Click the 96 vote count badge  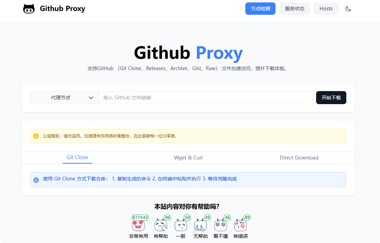(x=167, y=218)
